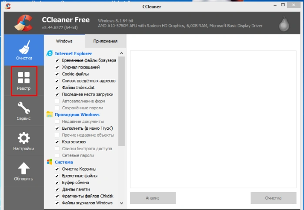Screen dimensions: 304x210
Task: Select the Проводник Windows group heading
Action: click(x=77, y=115)
